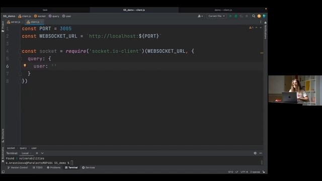322x181 pixels.
Task: Click the Terminal tool window button
Action: tap(71, 167)
